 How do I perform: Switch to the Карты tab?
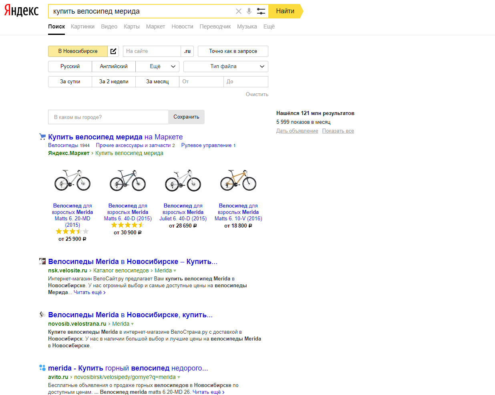(x=132, y=26)
